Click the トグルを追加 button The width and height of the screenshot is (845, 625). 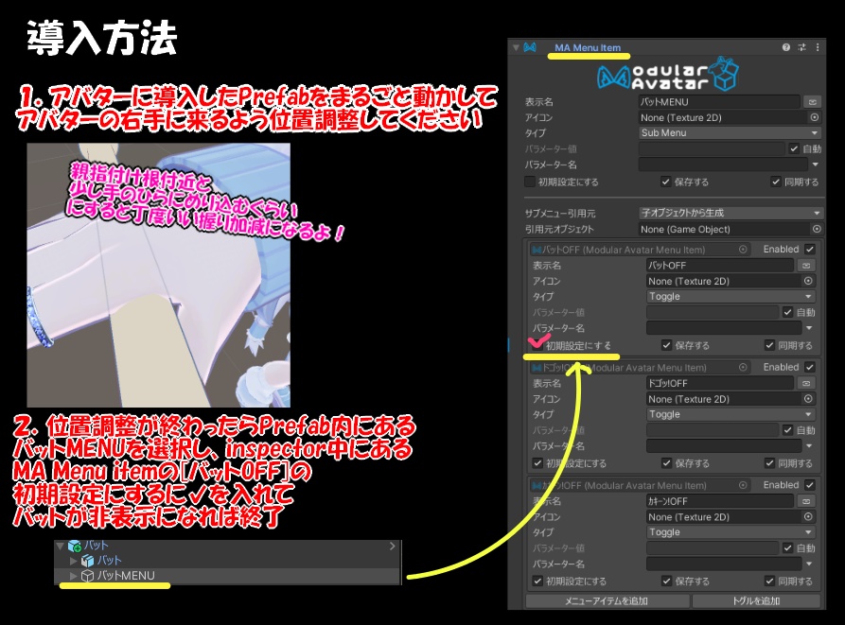(x=757, y=601)
